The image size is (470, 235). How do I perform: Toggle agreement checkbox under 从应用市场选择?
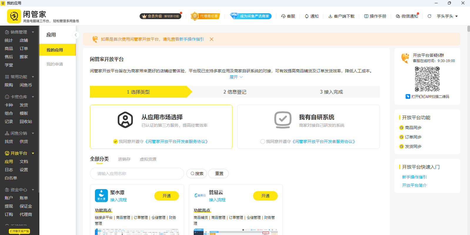[x=116, y=141]
